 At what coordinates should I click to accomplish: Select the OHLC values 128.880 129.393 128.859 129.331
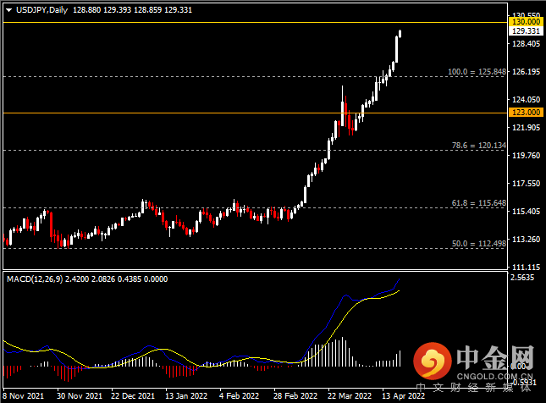[132, 10]
